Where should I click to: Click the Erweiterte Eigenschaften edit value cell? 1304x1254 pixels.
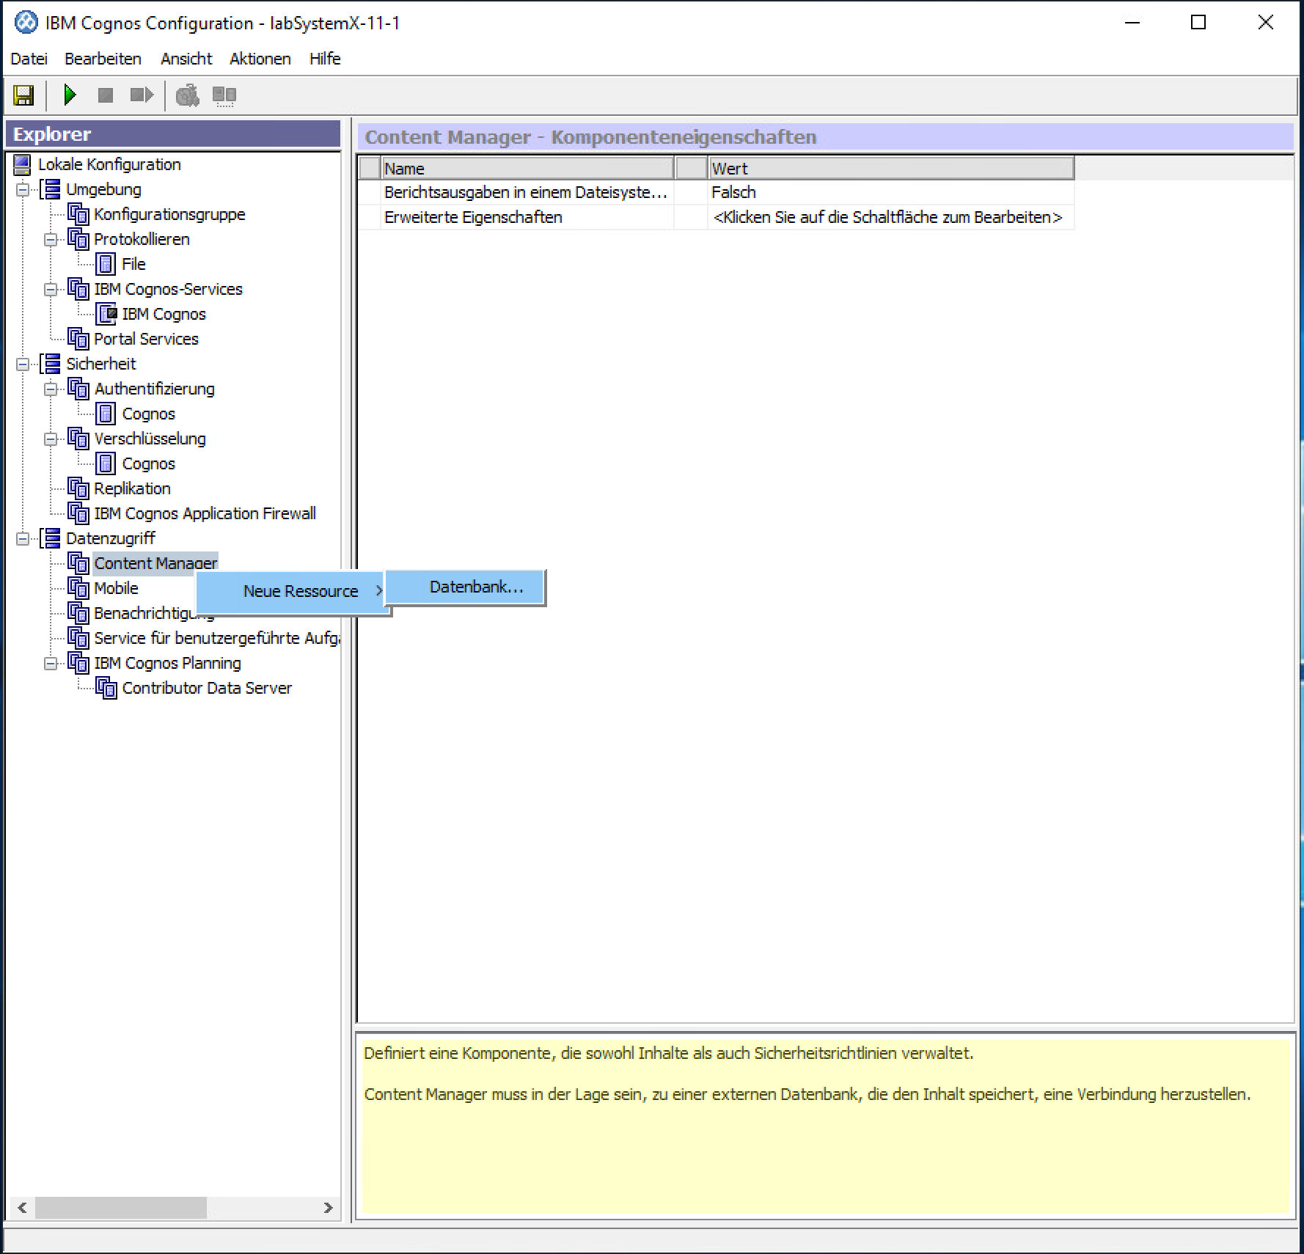(887, 218)
